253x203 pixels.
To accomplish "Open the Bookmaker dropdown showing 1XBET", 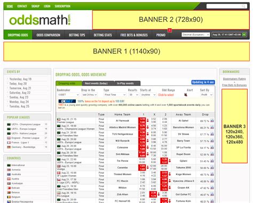I will (68, 95).
